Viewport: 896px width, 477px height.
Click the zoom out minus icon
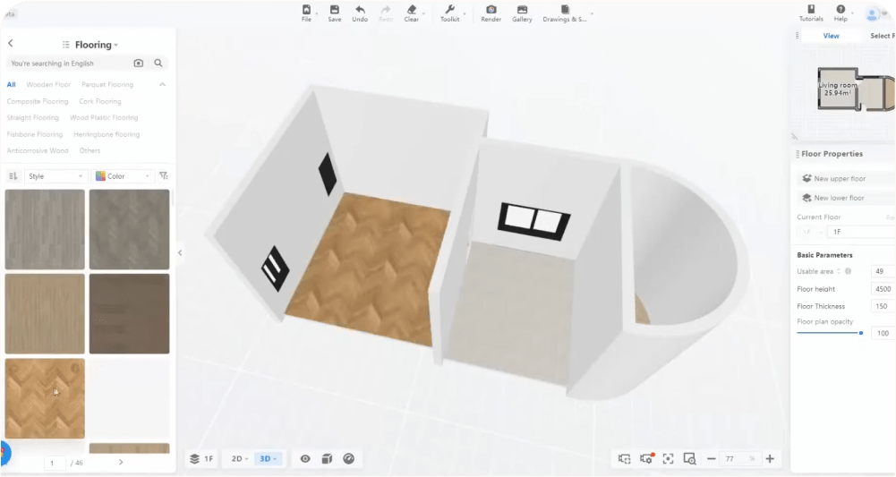pyautogui.click(x=712, y=459)
